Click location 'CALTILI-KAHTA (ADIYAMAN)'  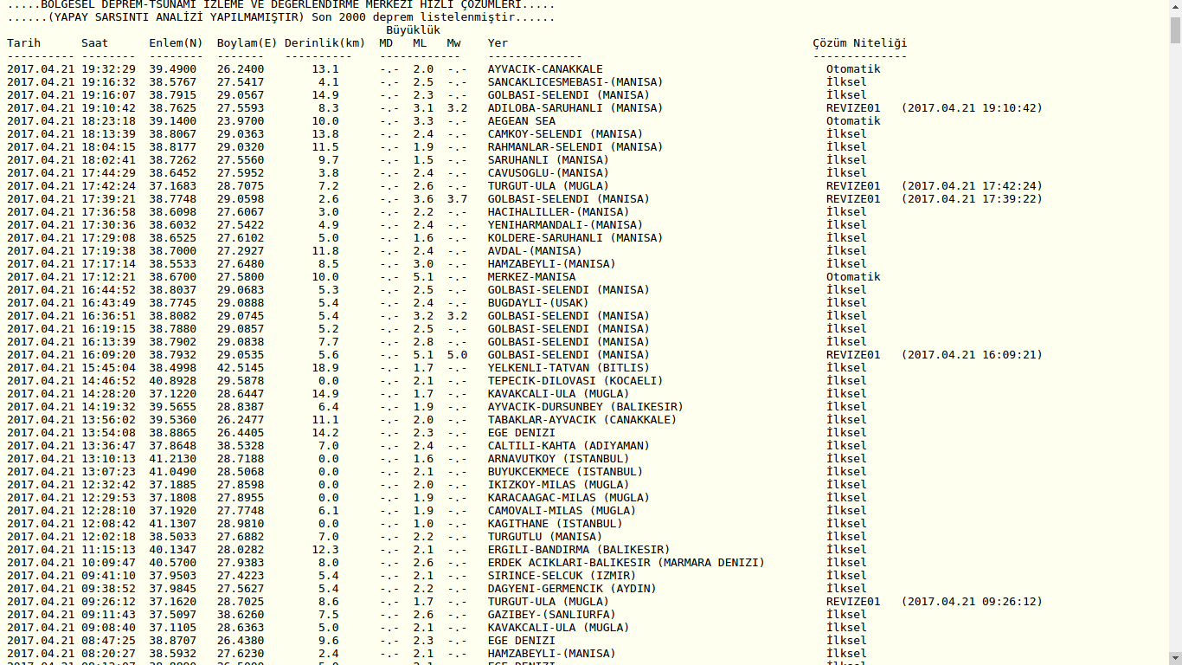(x=569, y=446)
